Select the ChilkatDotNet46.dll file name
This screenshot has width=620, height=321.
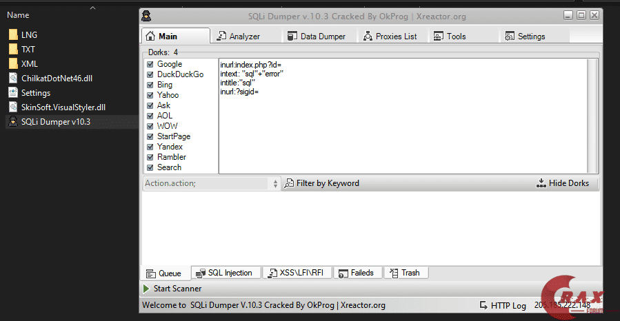57,78
